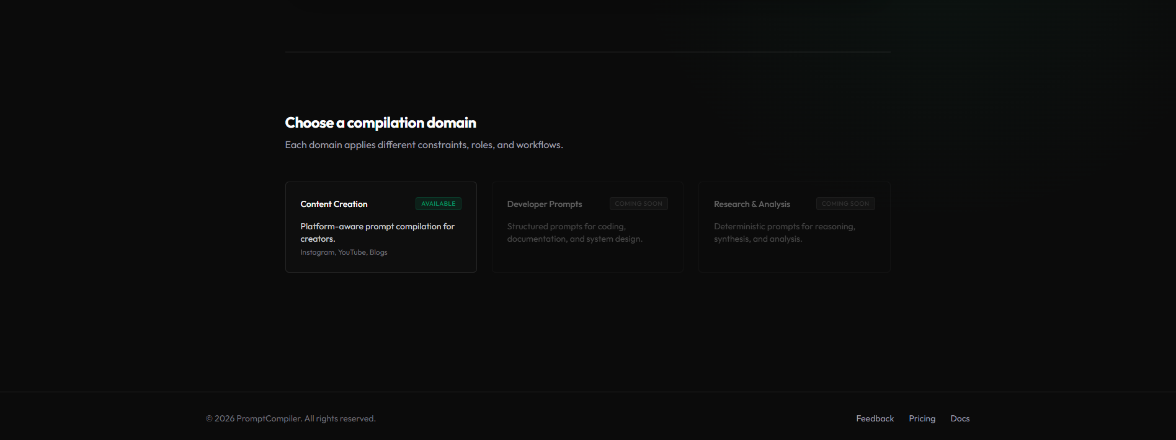
Task: Click the subtitle about constraints, roles, workflows
Action: [424, 145]
